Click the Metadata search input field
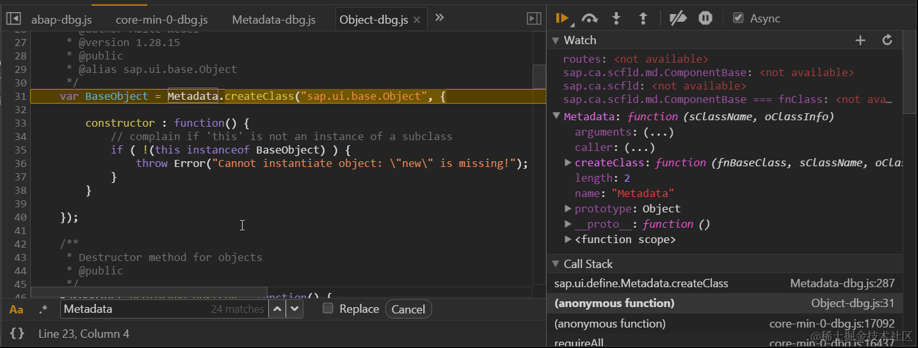Viewport: 918px width, 348px height. (134, 309)
